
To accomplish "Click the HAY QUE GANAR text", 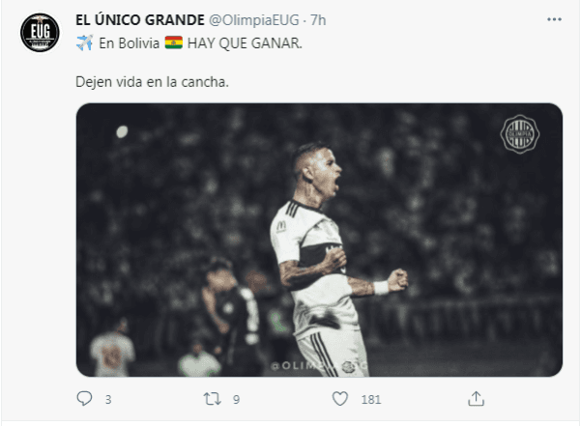I will pos(245,43).
